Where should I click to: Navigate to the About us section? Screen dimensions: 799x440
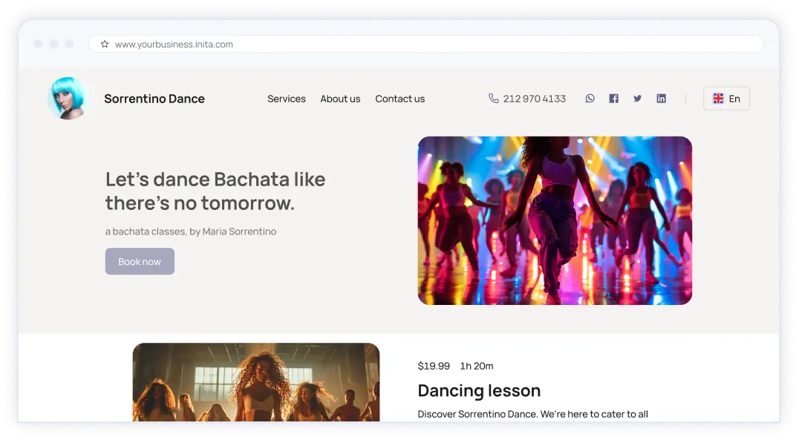pos(340,99)
